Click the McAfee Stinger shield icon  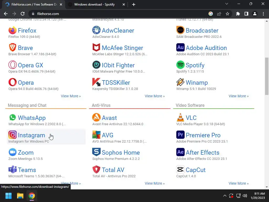96,47
